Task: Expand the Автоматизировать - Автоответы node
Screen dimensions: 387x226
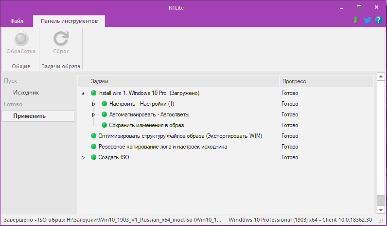Action: tap(94, 115)
